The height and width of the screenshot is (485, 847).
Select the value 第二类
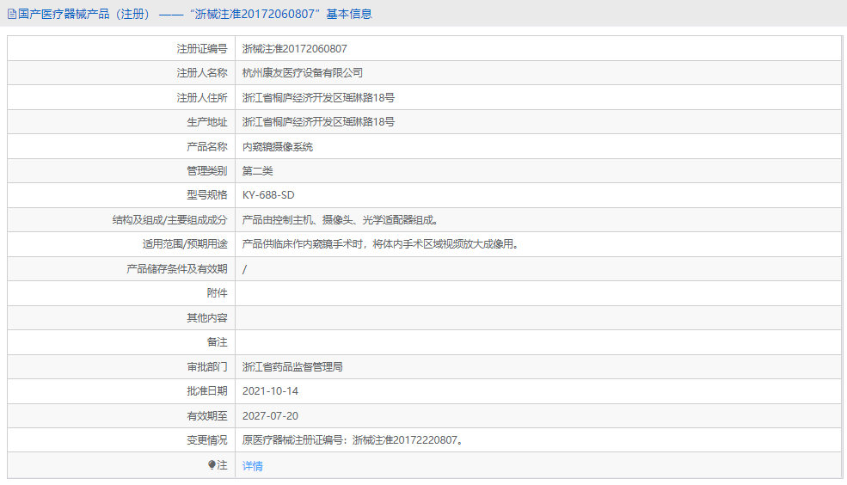point(258,171)
